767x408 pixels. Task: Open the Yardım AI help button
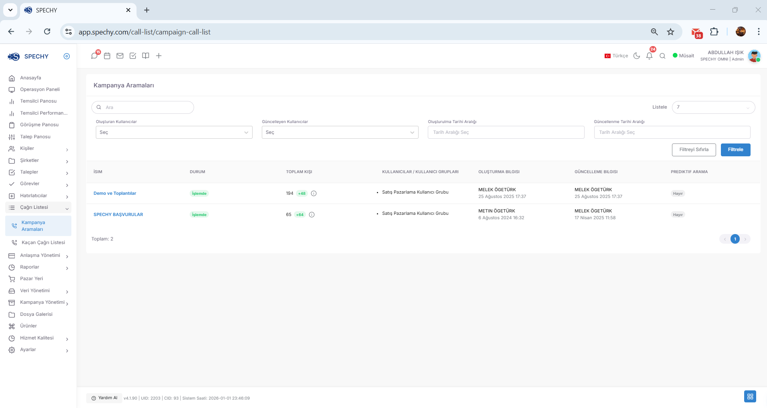pos(104,398)
